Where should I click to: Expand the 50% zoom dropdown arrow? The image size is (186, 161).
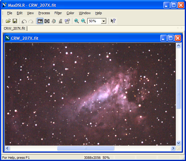104,21
